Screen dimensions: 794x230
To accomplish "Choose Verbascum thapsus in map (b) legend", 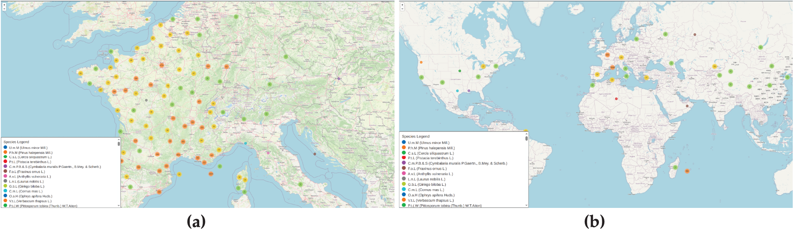I will pyautogui.click(x=431, y=200).
